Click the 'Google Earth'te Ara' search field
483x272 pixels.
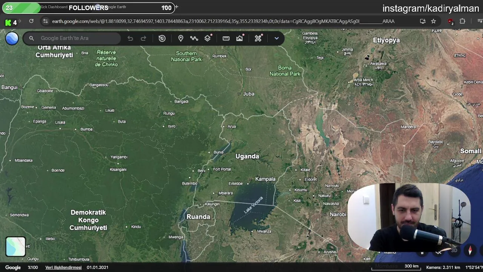[72, 38]
